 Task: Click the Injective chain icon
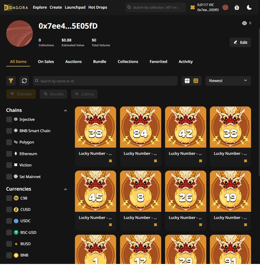16,119
